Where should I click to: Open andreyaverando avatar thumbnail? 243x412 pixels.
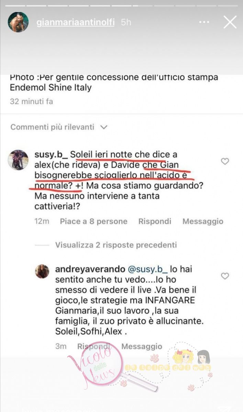pyautogui.click(x=42, y=272)
